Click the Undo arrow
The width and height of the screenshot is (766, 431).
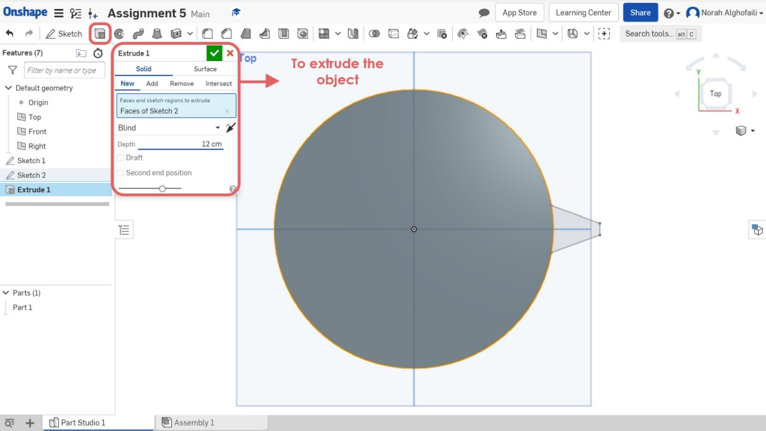[x=10, y=33]
